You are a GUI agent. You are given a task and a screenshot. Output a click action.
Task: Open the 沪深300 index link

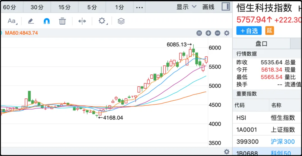tap(283, 141)
